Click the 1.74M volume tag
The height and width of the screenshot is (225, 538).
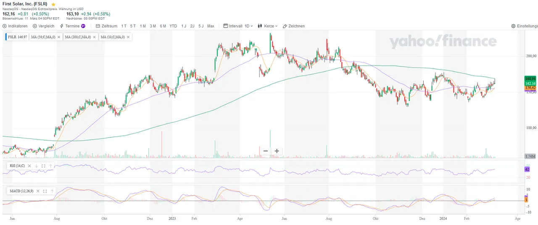[530, 156]
